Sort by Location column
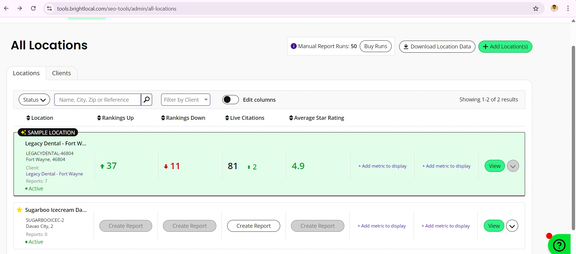The height and width of the screenshot is (254, 576). tap(40, 118)
